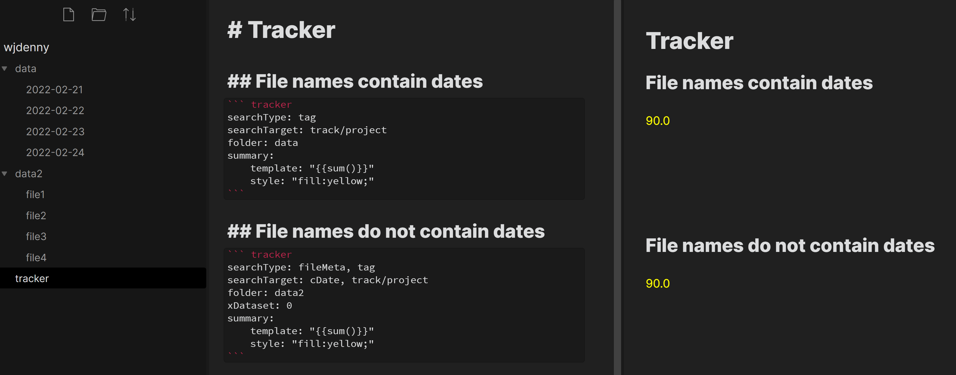Click the Tracker heading in the editor

pos(281,30)
